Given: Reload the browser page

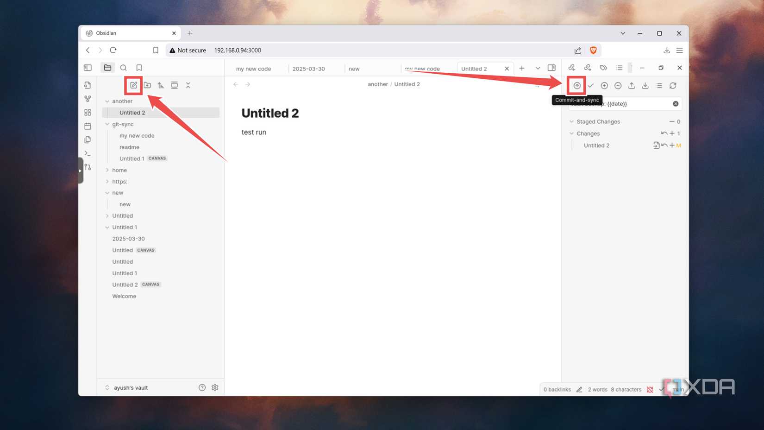Looking at the screenshot, I should tap(113, 50).
